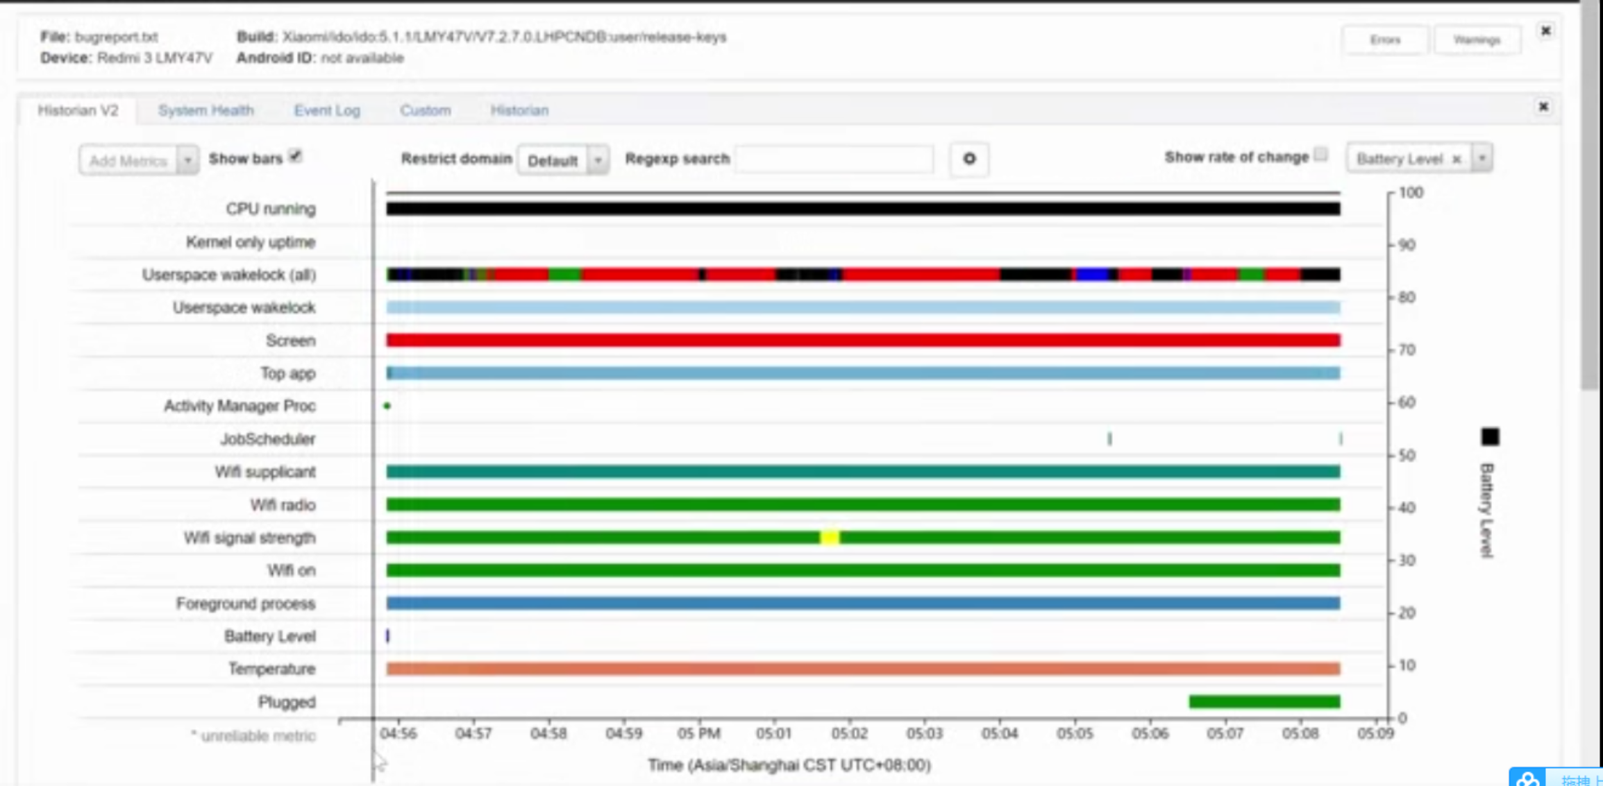Switch to the System Health tab

[205, 110]
